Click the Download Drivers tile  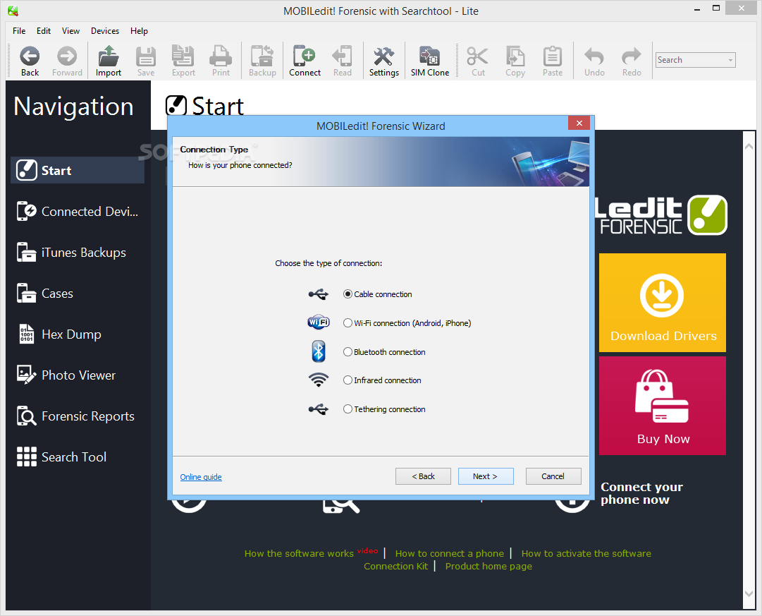click(663, 303)
